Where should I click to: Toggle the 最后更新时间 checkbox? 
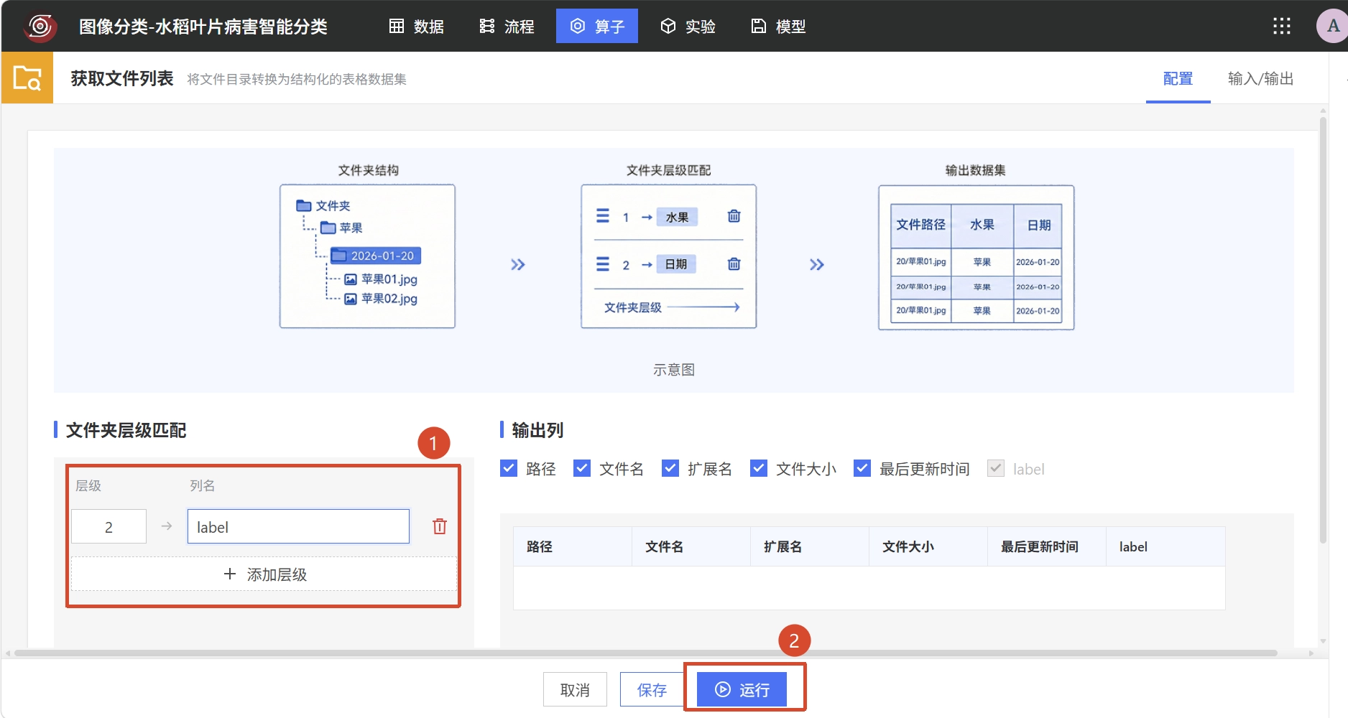click(862, 469)
